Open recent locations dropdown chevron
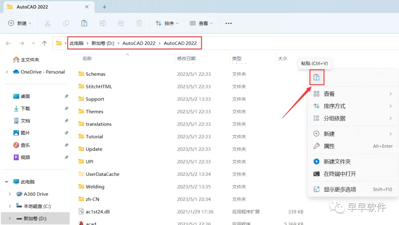This screenshot has height=225, width=399. coord(33,43)
